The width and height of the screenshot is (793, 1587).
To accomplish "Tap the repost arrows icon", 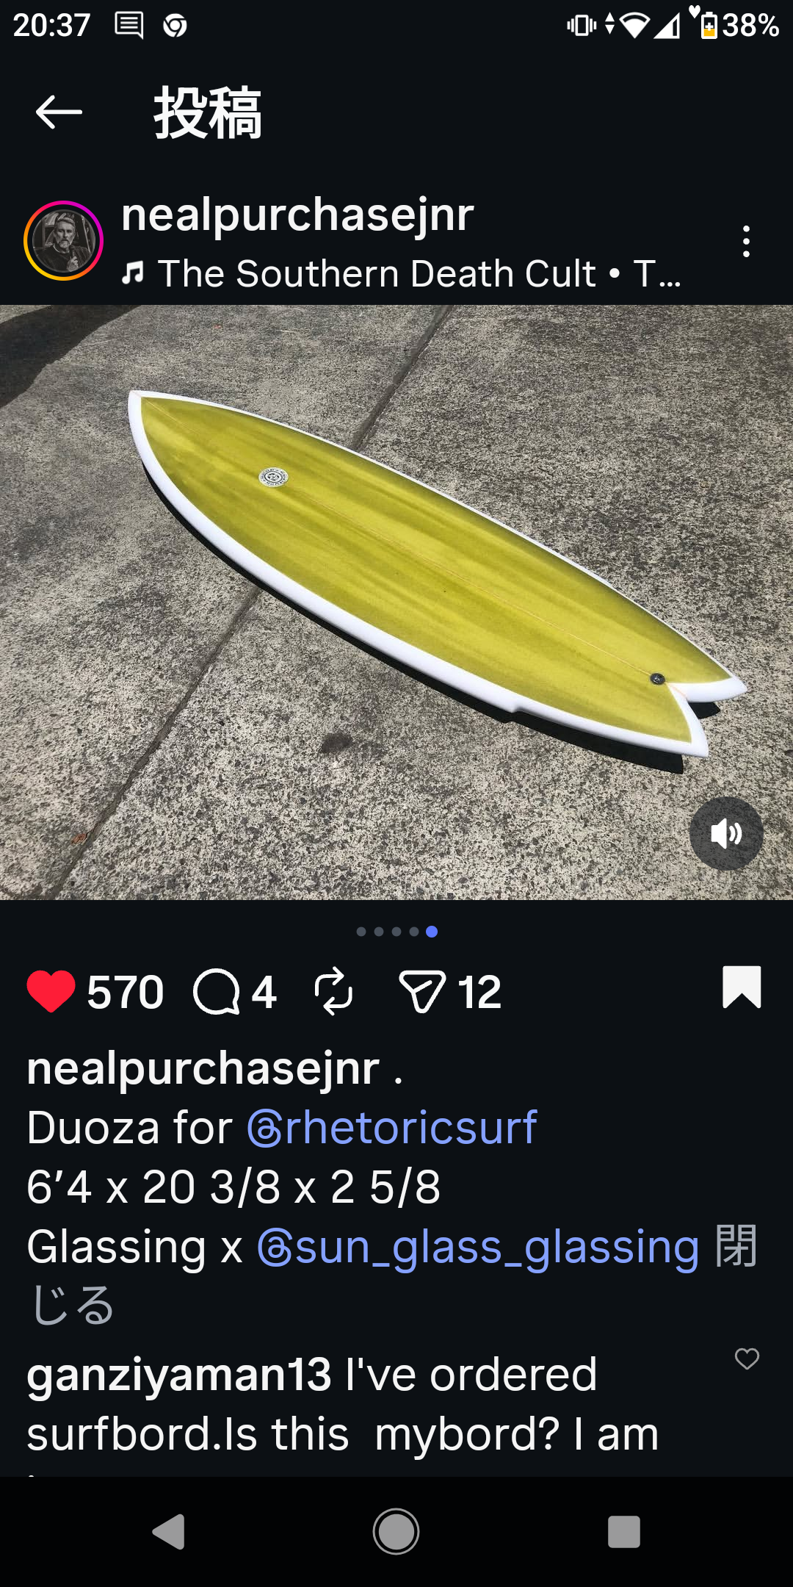I will coord(333,991).
